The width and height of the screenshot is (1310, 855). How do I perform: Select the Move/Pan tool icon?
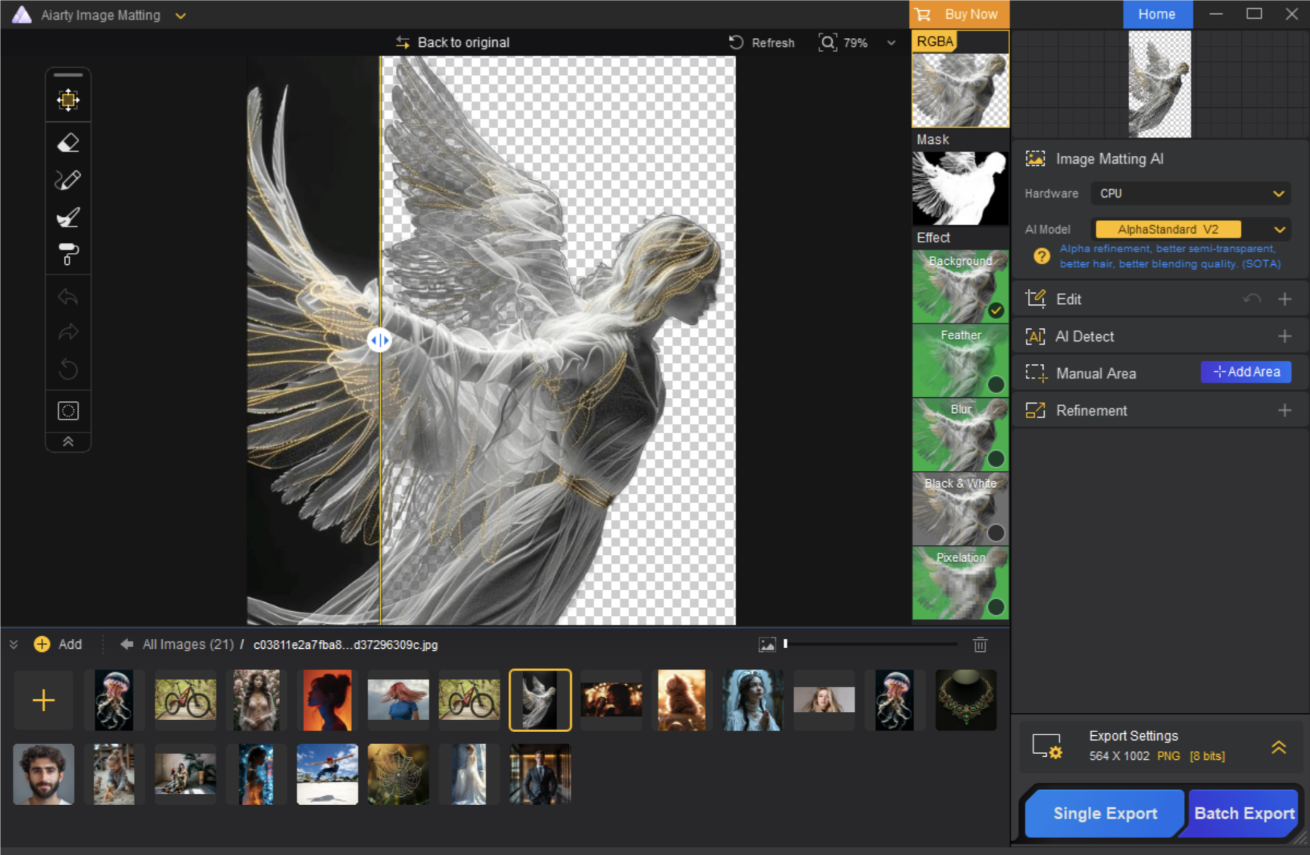pos(68,100)
